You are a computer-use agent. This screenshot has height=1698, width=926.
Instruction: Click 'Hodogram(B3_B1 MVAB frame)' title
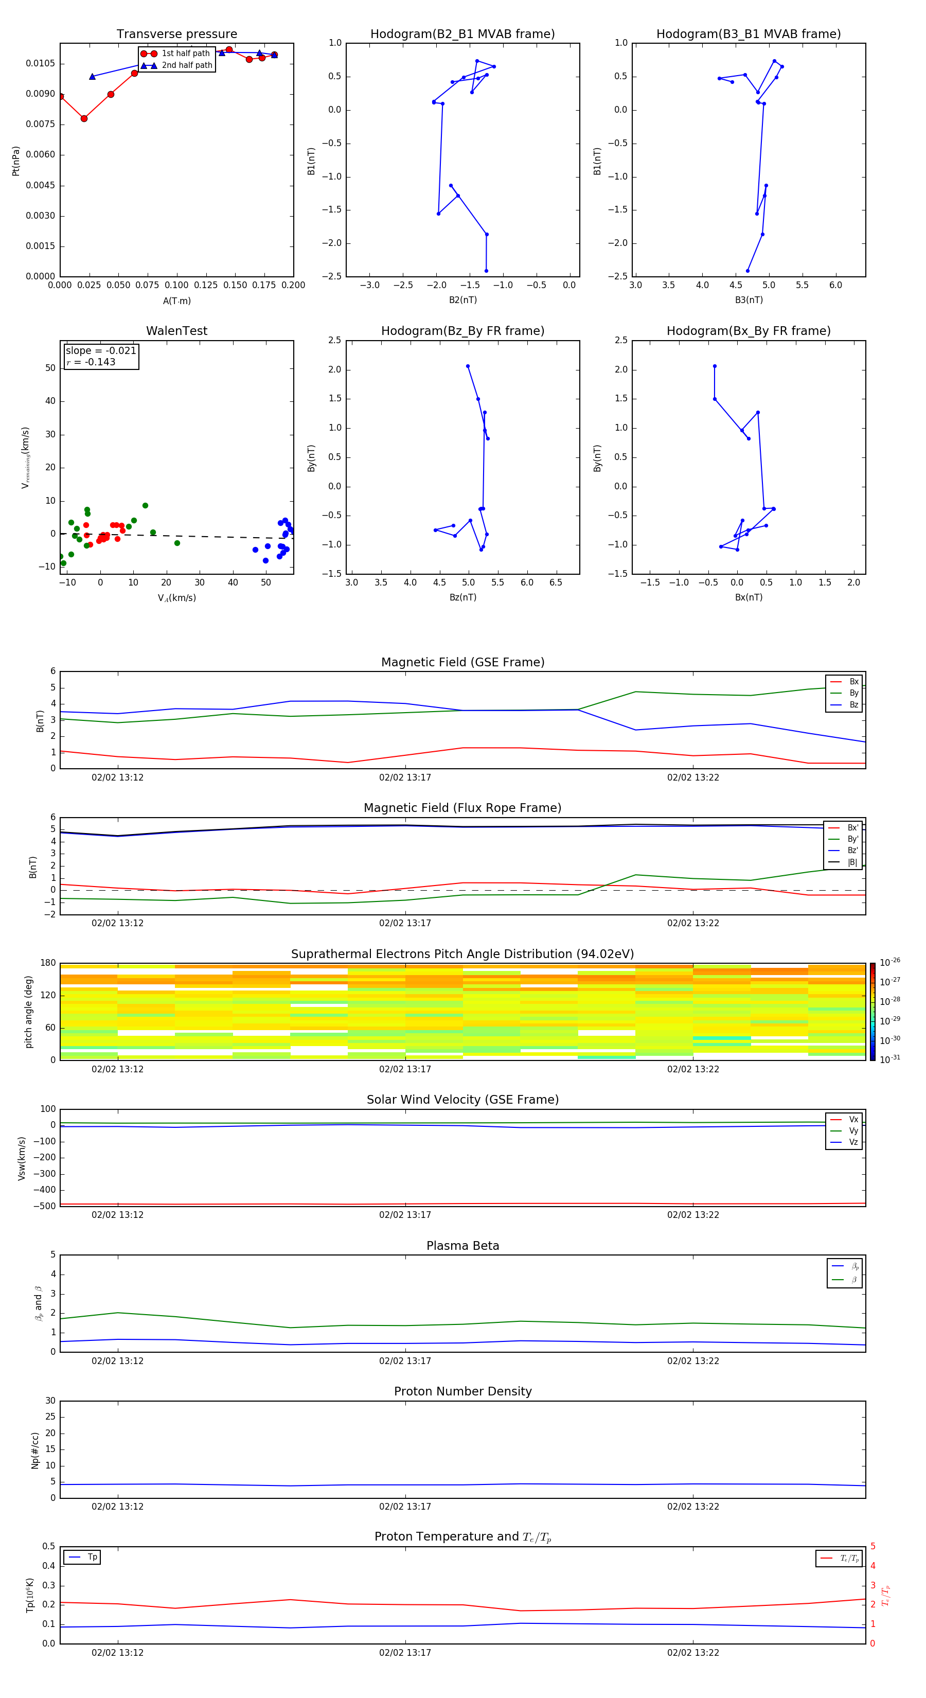click(x=749, y=34)
